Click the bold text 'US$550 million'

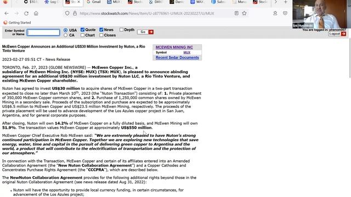coord(137,128)
